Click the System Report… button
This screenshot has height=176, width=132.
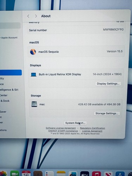tap(75, 123)
